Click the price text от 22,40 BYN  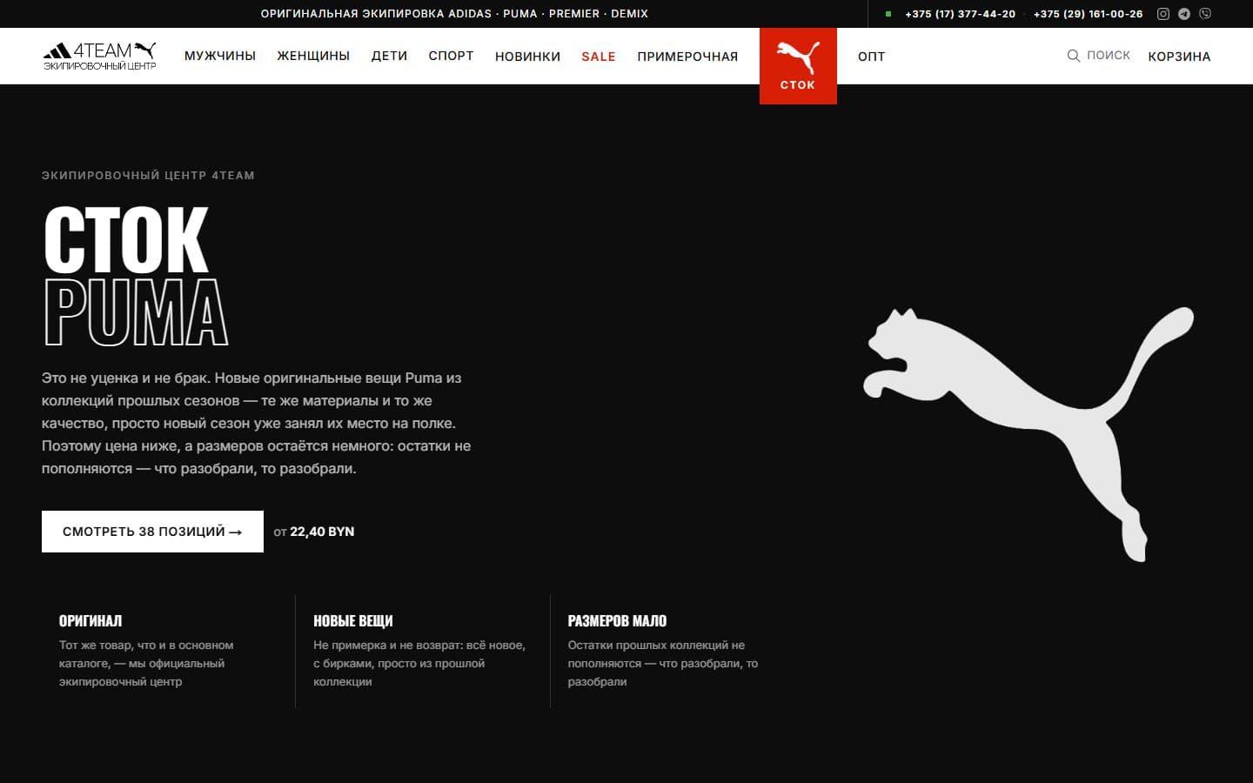tap(314, 532)
